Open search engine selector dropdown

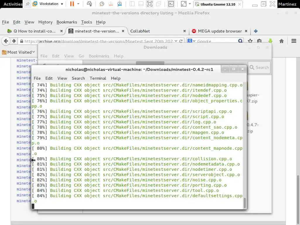(191, 41)
